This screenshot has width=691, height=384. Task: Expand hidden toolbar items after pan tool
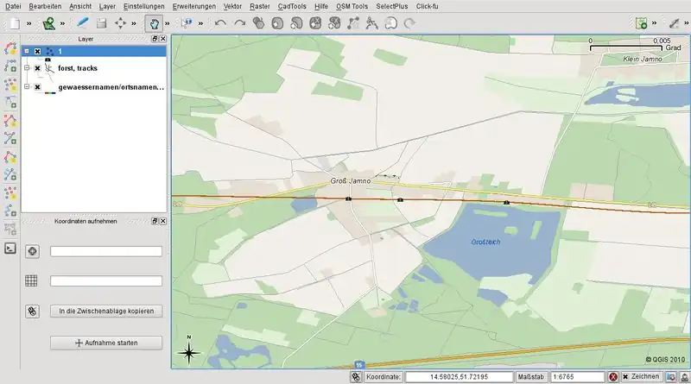click(168, 23)
